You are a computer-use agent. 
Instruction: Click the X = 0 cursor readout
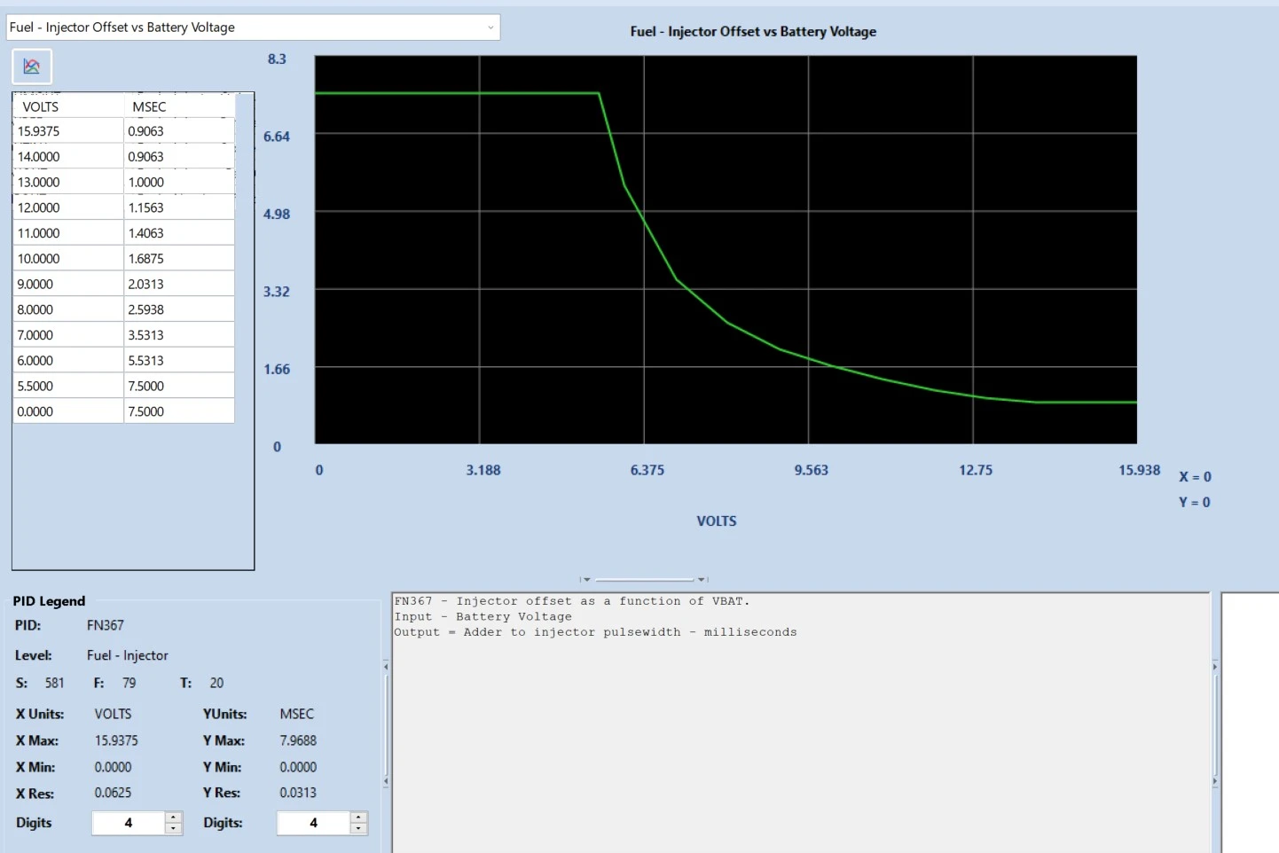1195,477
